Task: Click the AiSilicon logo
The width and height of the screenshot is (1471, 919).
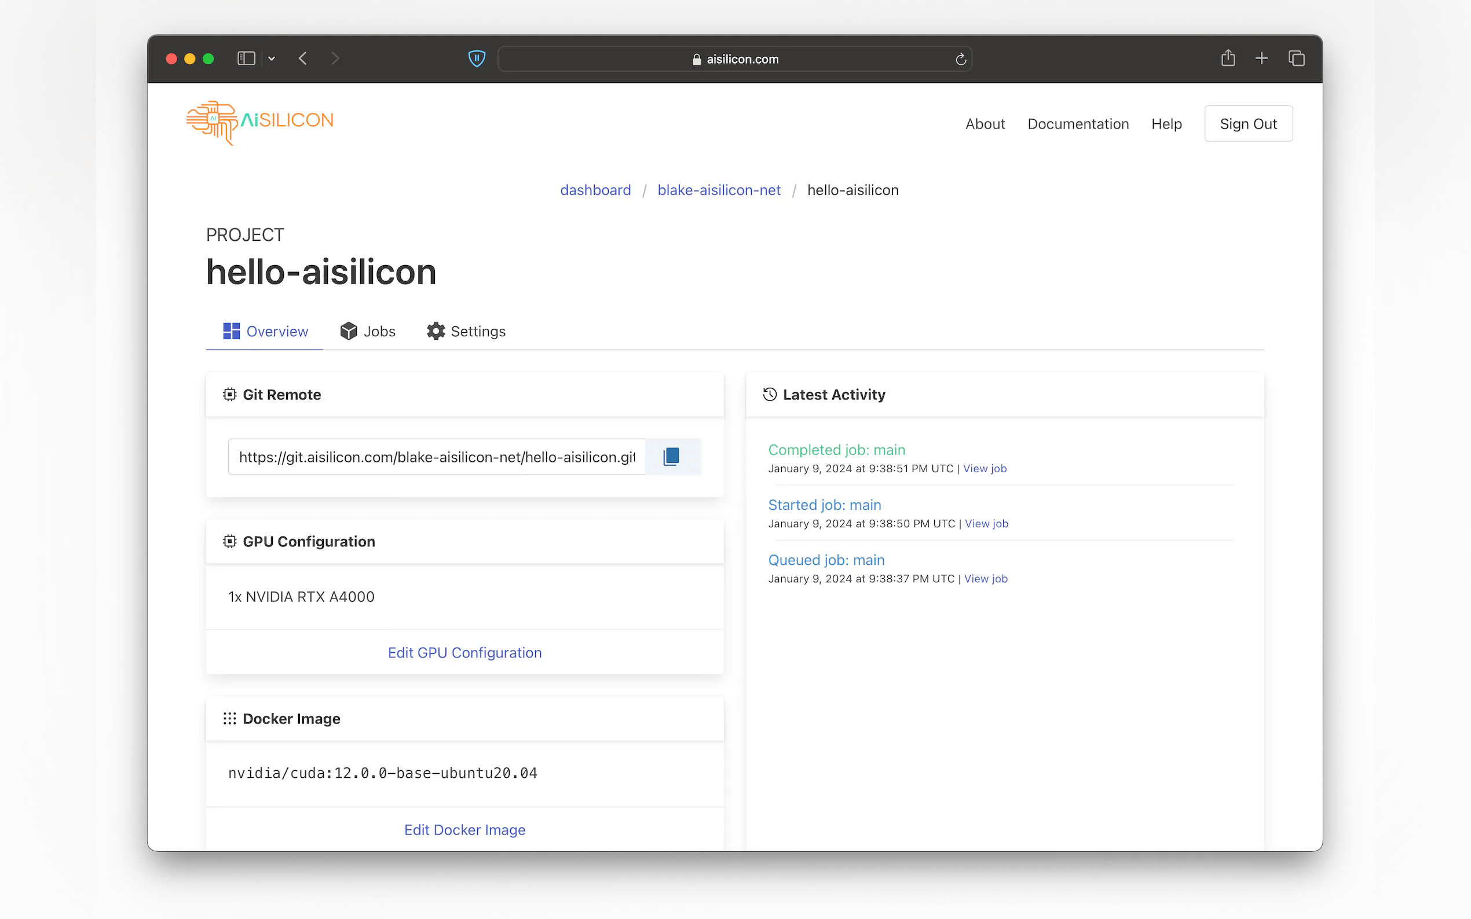Action: [259, 122]
